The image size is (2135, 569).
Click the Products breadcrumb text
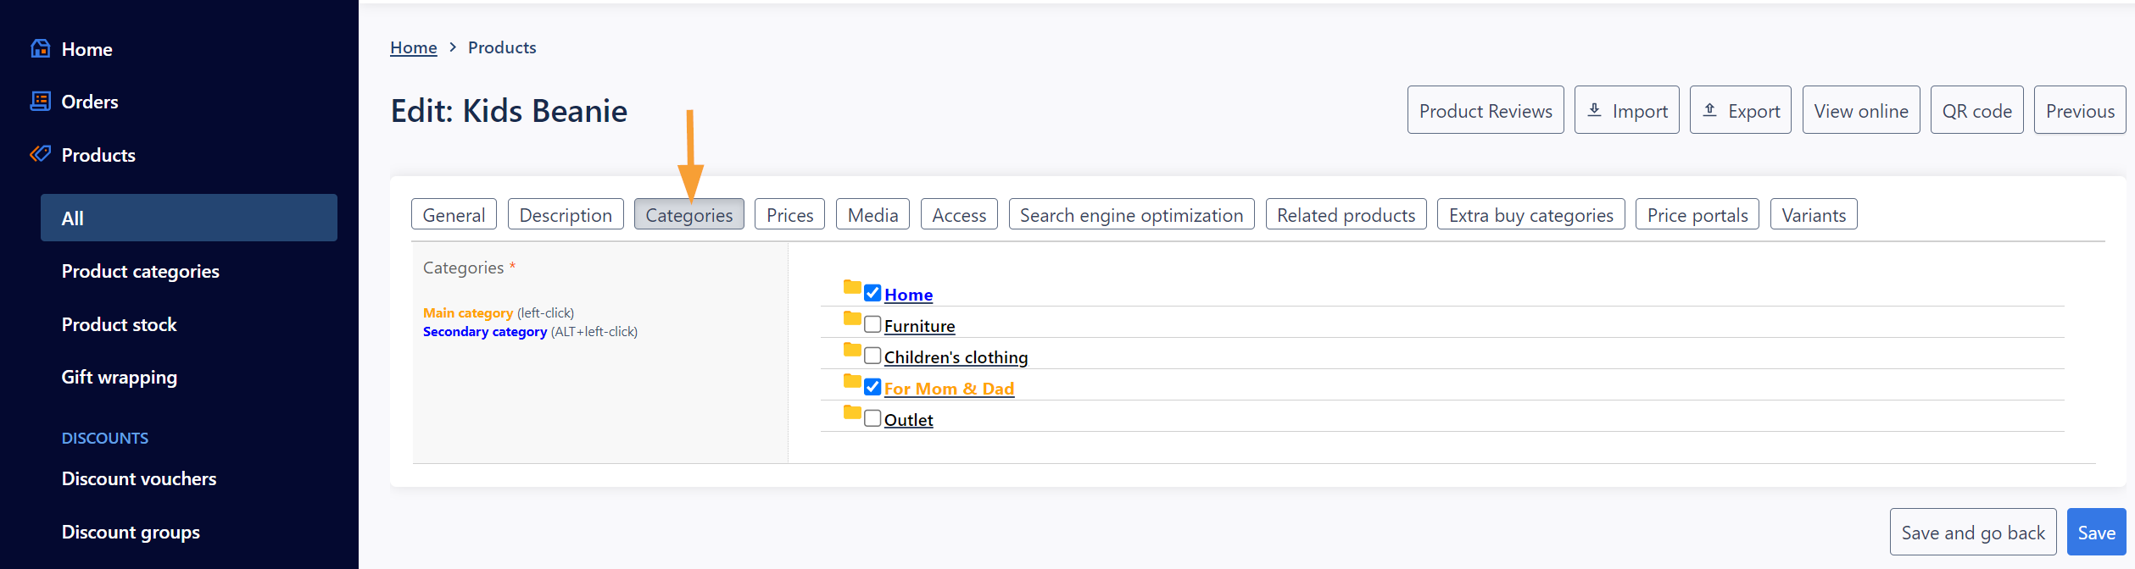click(502, 47)
